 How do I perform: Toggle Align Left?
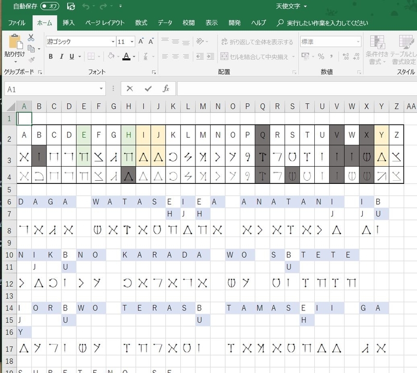pyautogui.click(x=165, y=56)
